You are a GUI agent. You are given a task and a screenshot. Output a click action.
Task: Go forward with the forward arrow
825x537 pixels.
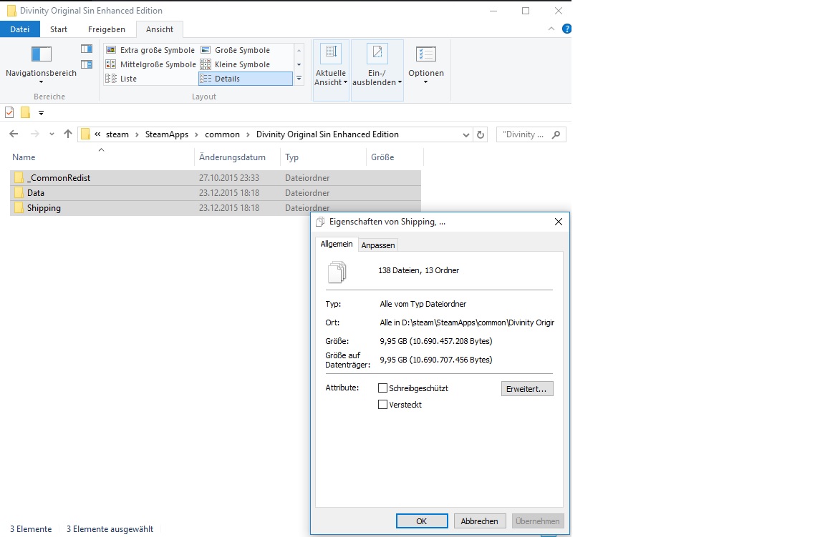(x=34, y=134)
